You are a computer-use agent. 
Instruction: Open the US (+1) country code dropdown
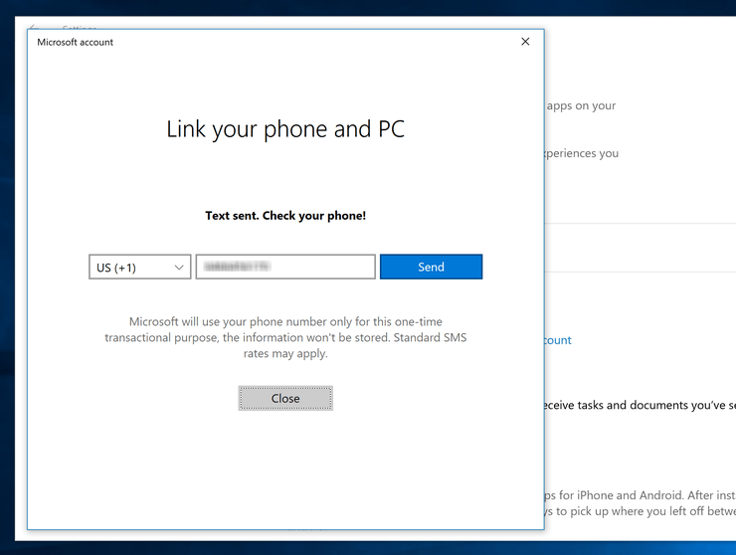coord(139,268)
